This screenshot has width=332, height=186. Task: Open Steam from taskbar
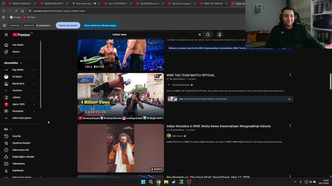(174, 182)
